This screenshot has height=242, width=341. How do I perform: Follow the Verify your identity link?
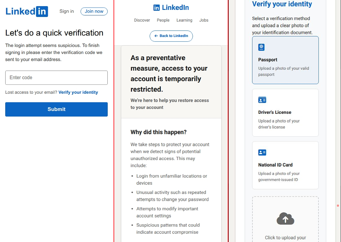(x=78, y=92)
